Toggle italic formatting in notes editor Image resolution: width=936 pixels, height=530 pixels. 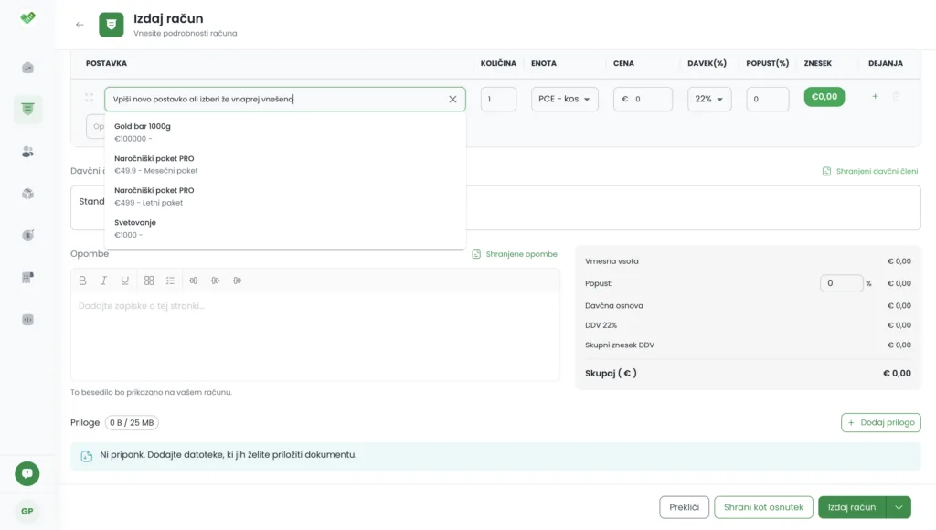pyautogui.click(x=104, y=281)
